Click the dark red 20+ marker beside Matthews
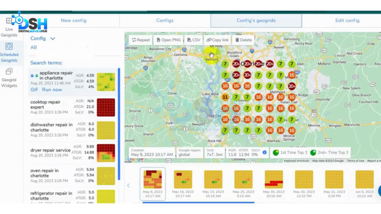Image resolution: width=381 pixels, height=214 pixels. [x=291, y=86]
